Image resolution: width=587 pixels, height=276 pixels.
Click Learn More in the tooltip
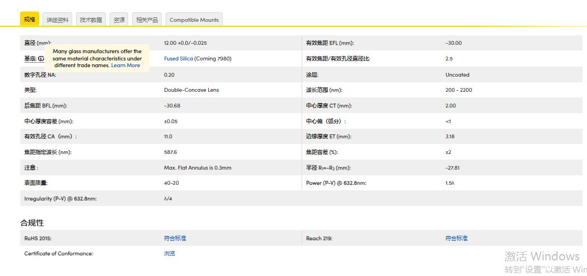(x=125, y=66)
